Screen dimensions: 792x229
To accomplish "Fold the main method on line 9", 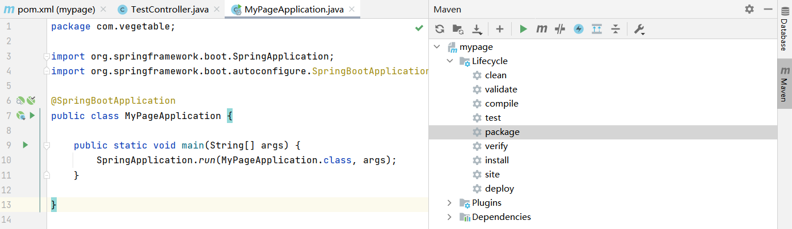I will pos(47,146).
